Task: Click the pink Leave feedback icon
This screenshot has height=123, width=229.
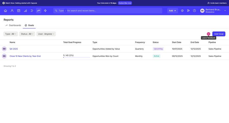Action: [x=208, y=34]
